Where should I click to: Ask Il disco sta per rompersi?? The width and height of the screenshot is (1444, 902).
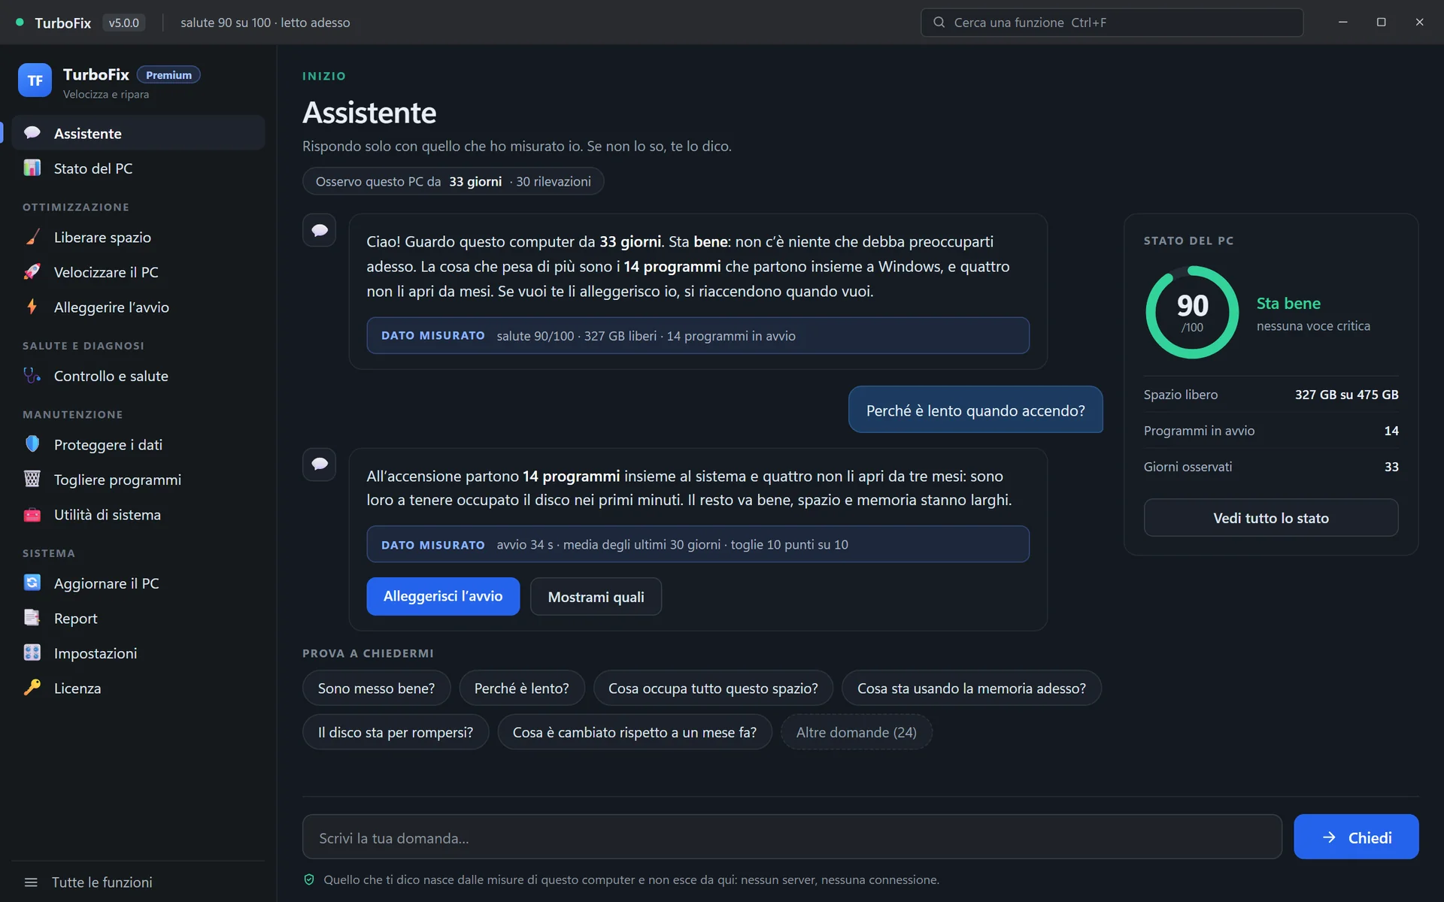(396, 732)
